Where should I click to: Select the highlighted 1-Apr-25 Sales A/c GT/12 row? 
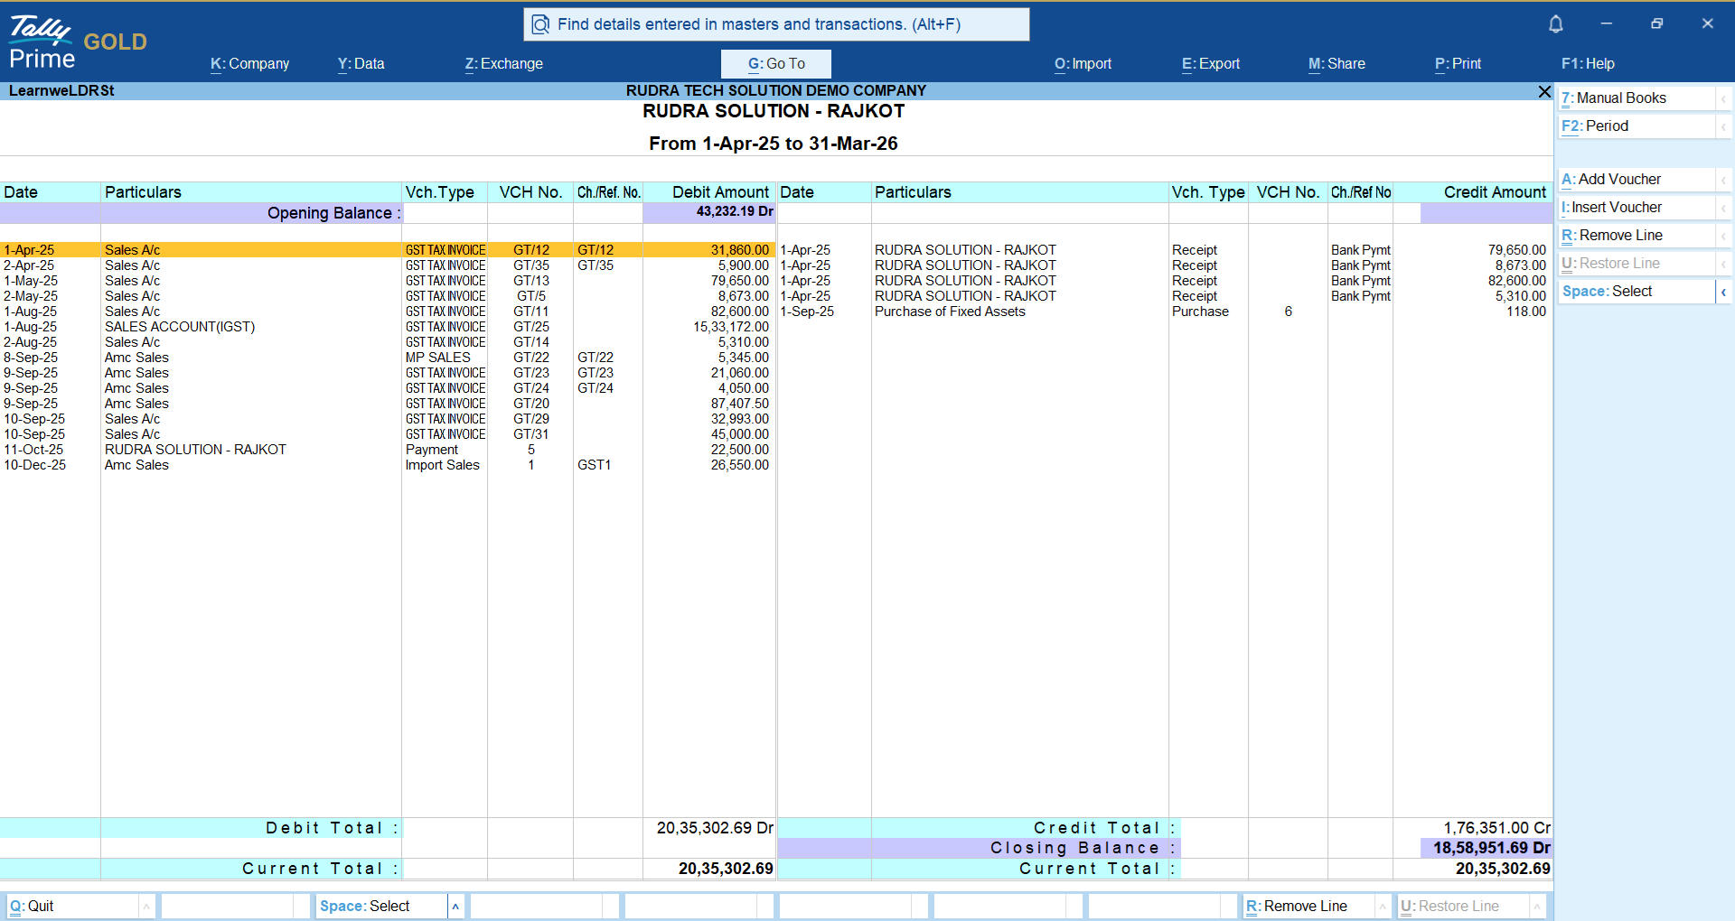388,250
